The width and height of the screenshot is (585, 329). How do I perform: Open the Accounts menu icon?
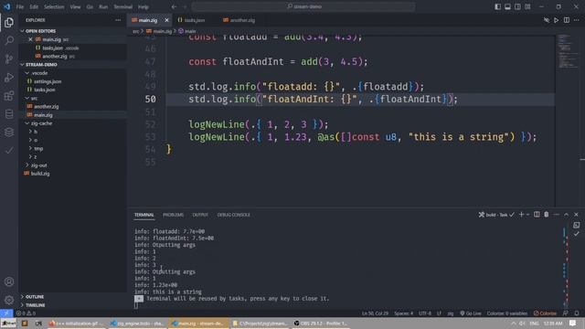[x=9, y=281]
